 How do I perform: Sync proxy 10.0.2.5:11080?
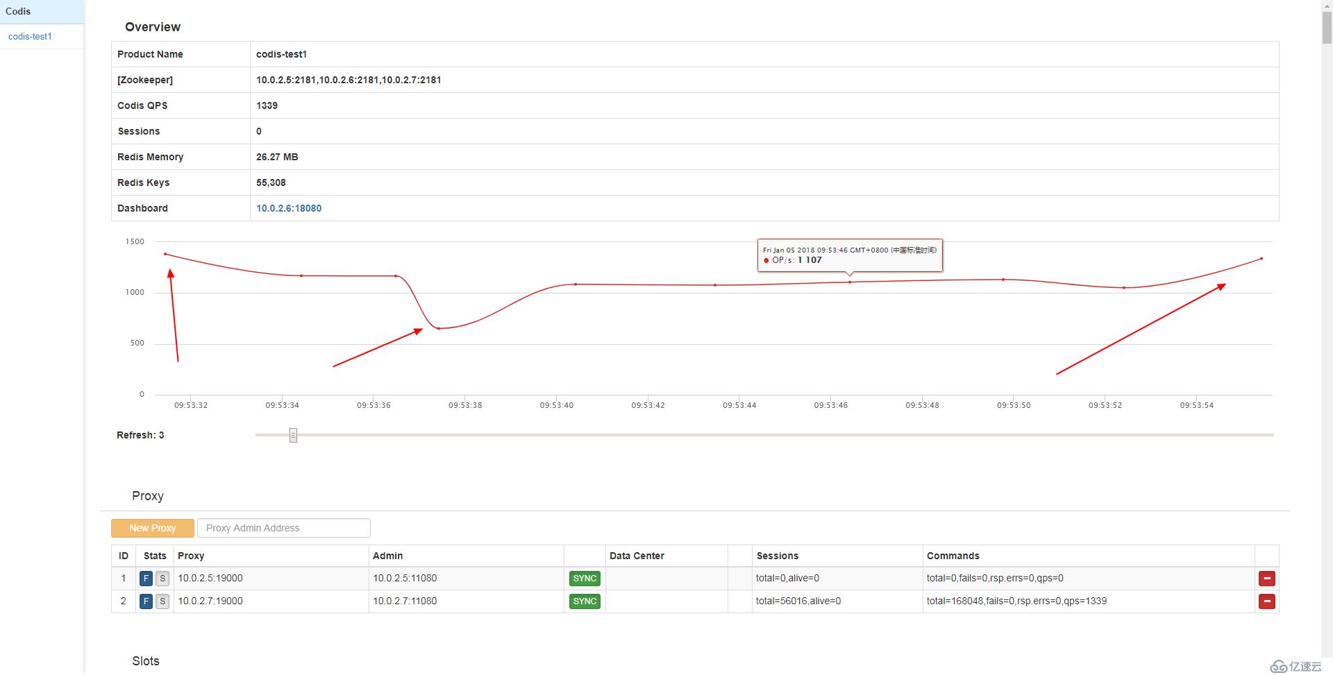tap(585, 579)
